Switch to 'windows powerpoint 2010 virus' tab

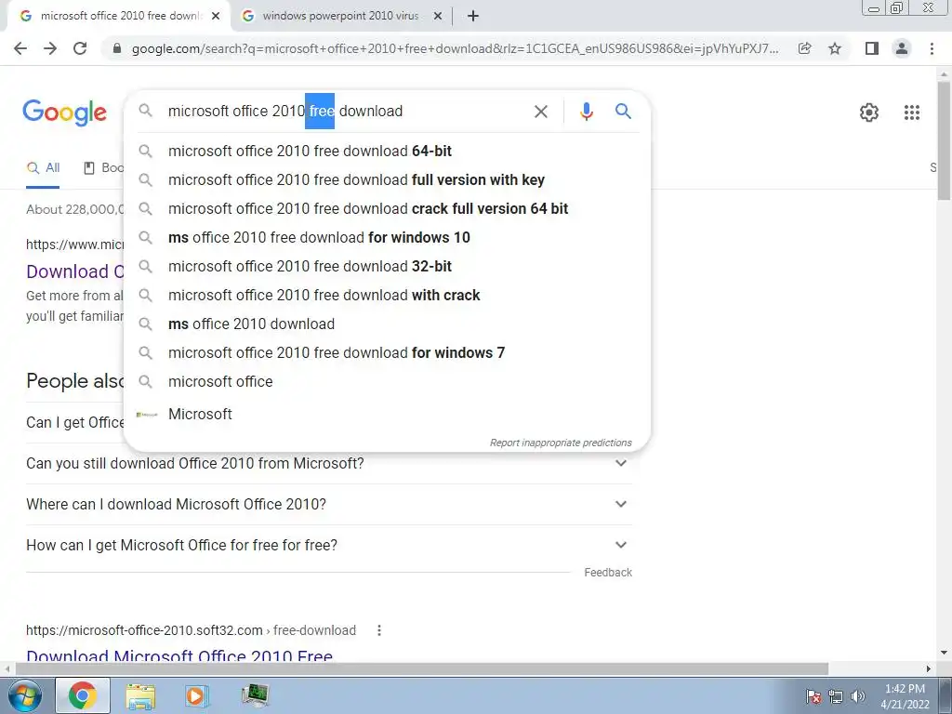click(341, 17)
